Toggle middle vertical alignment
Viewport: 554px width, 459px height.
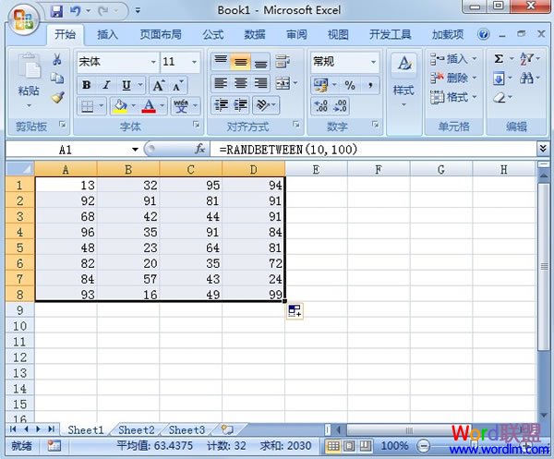[x=241, y=61]
